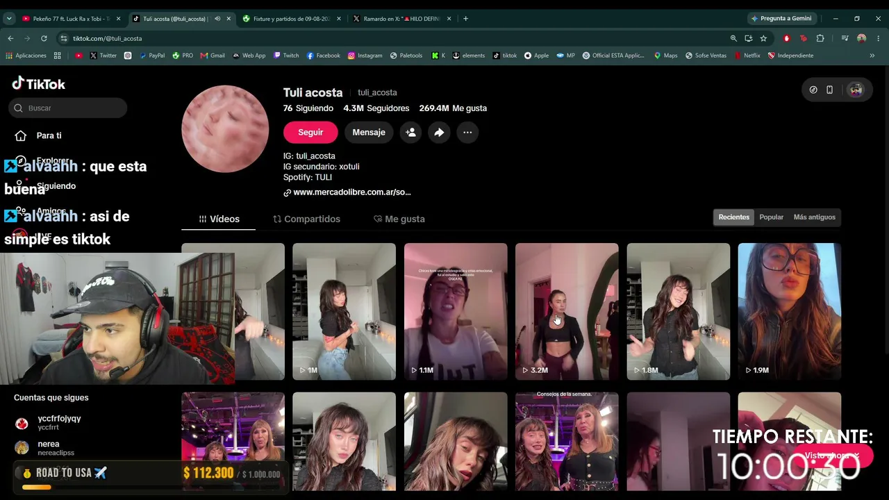
Task: Open your account avatar menu at top right
Action: 856,90
